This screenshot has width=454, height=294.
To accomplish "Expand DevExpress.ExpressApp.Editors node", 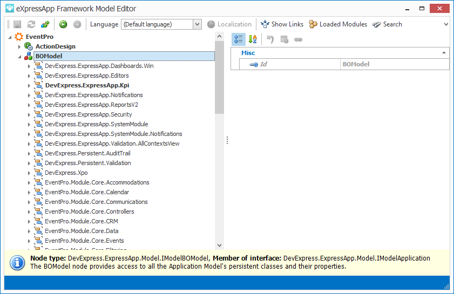I will pyautogui.click(x=29, y=76).
